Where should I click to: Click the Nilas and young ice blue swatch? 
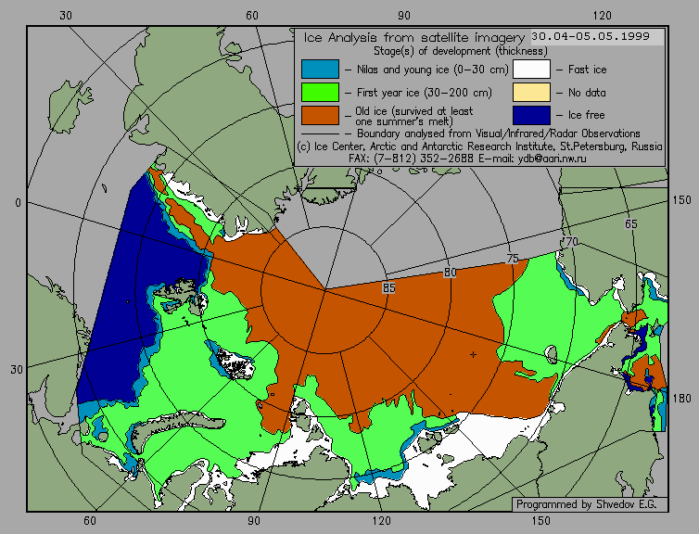pos(320,70)
